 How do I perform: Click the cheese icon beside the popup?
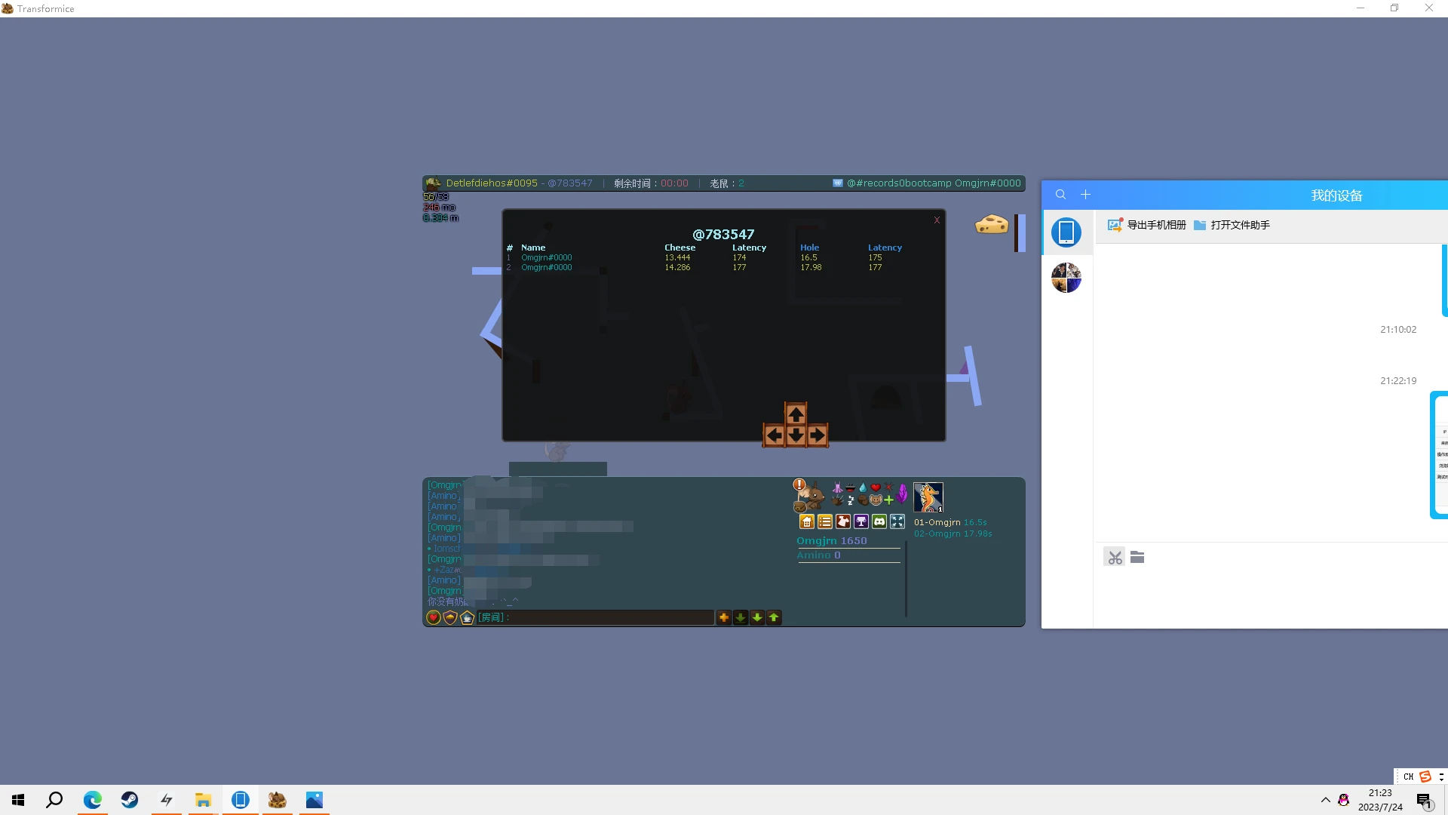(992, 225)
